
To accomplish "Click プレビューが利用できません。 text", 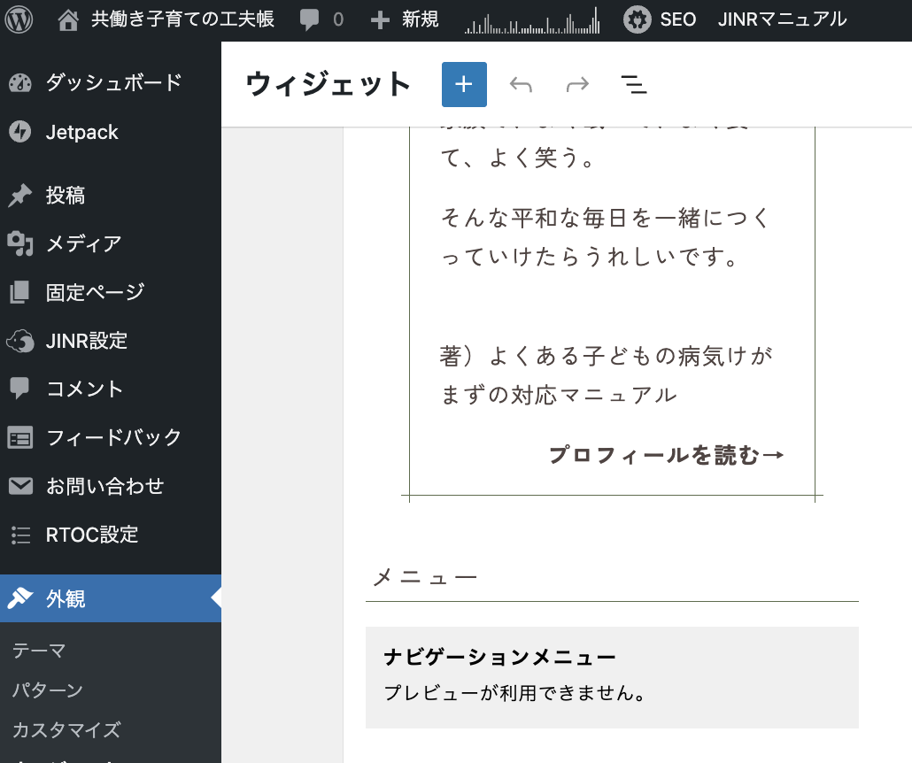I will [x=514, y=693].
